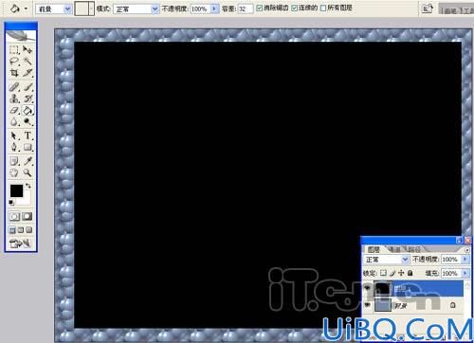Screen dimensions: 474x343
Task: Select the Brush tool
Action: point(27,87)
